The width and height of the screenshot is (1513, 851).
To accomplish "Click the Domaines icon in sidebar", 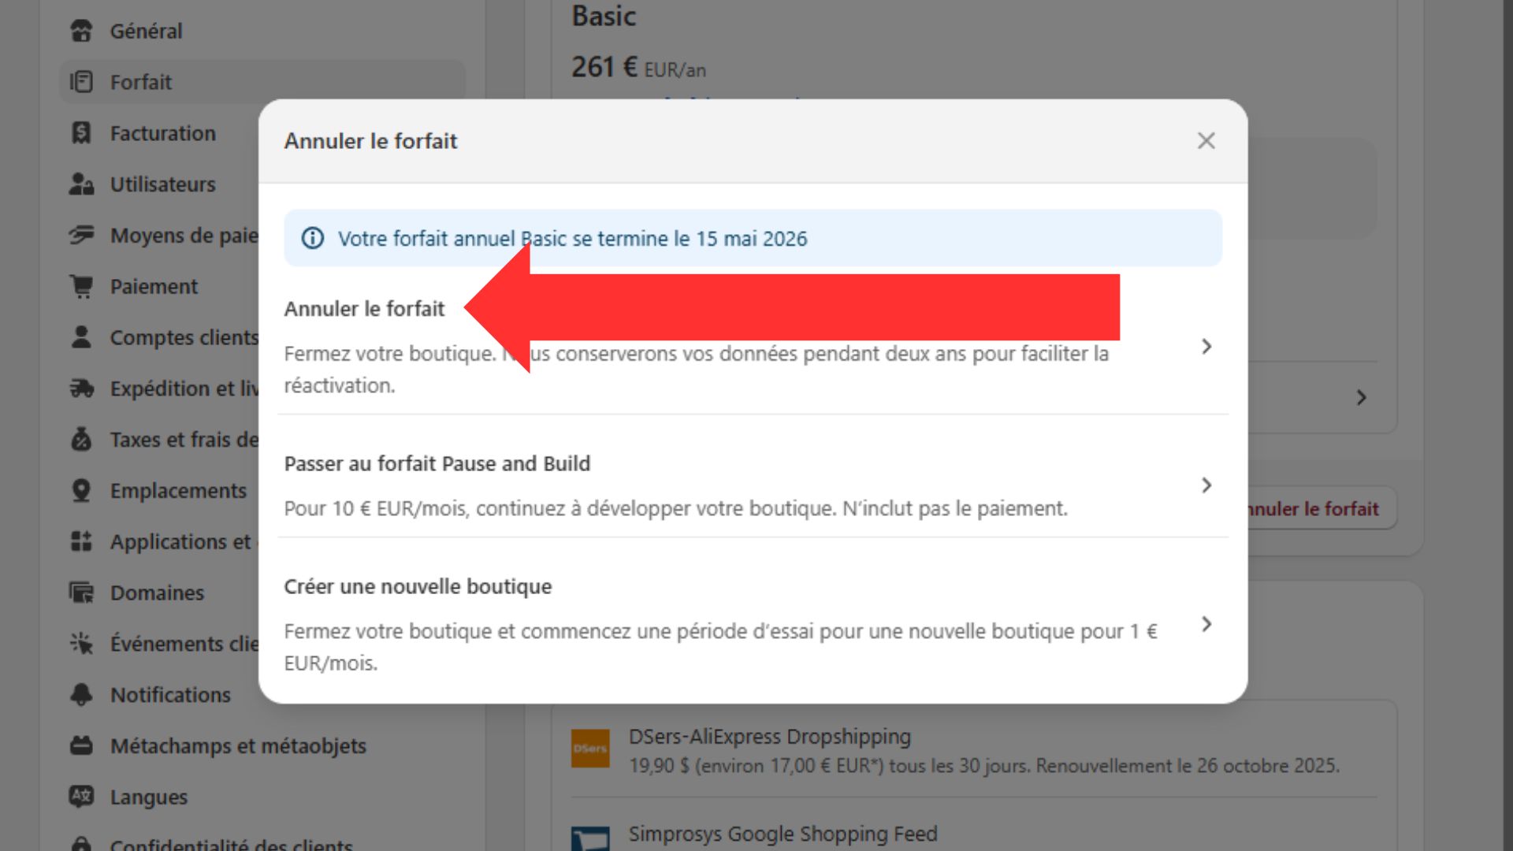I will click(81, 593).
